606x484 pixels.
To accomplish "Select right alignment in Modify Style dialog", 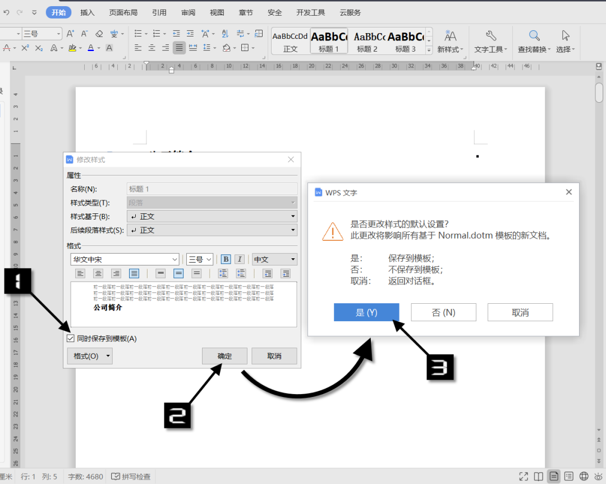I will click(116, 273).
